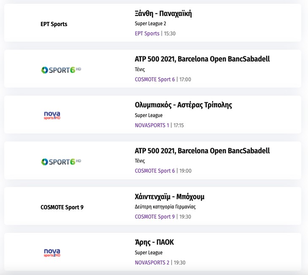The width and height of the screenshot is (308, 275).
Task: Select the Χάιντενχαϊμ - Μπόχουμ match title
Action: click(170, 197)
